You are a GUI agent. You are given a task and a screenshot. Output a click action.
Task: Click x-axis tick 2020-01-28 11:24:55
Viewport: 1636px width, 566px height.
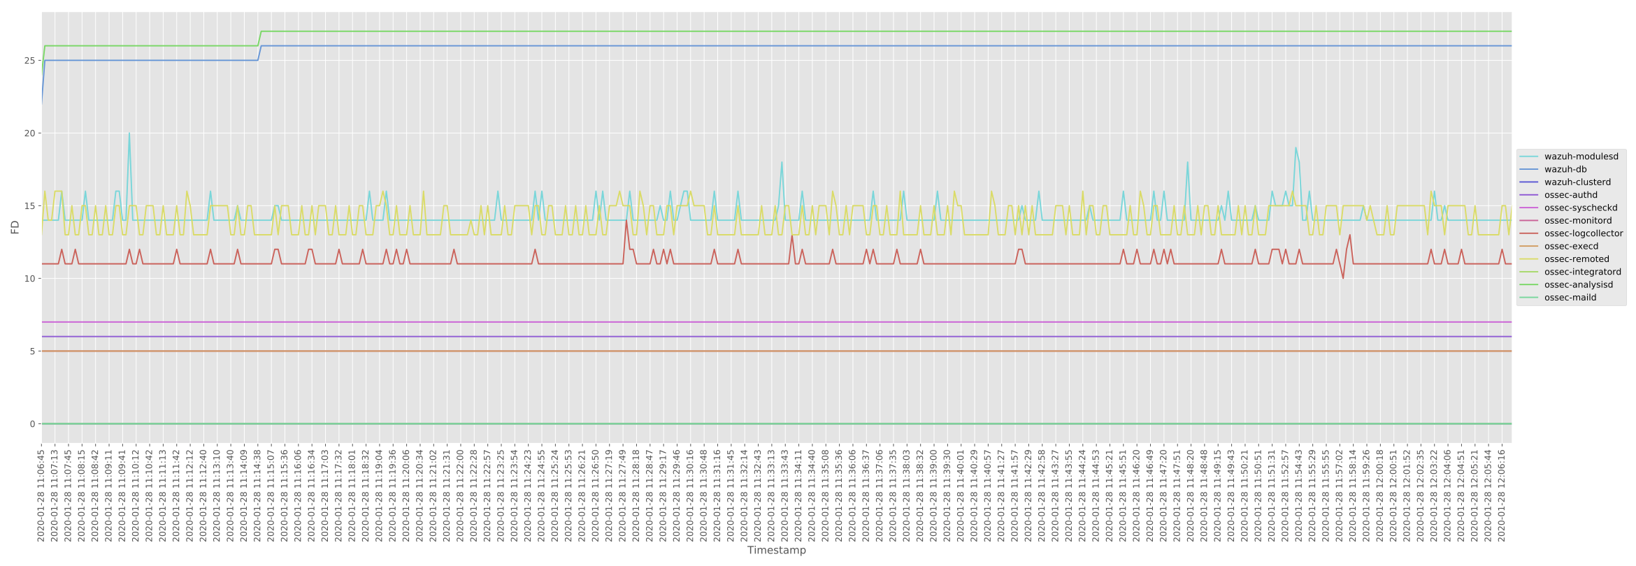pyautogui.click(x=541, y=494)
